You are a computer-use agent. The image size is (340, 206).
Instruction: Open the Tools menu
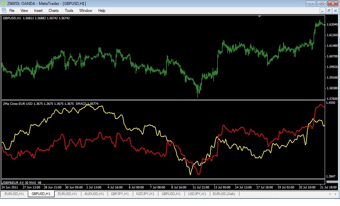[x=69, y=11]
